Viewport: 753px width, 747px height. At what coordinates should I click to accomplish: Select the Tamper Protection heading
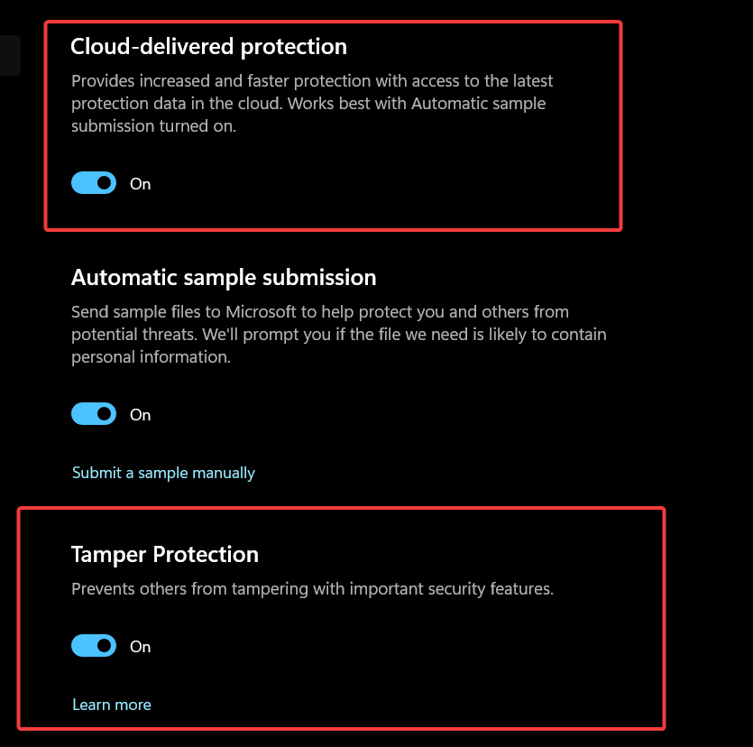[x=164, y=554]
